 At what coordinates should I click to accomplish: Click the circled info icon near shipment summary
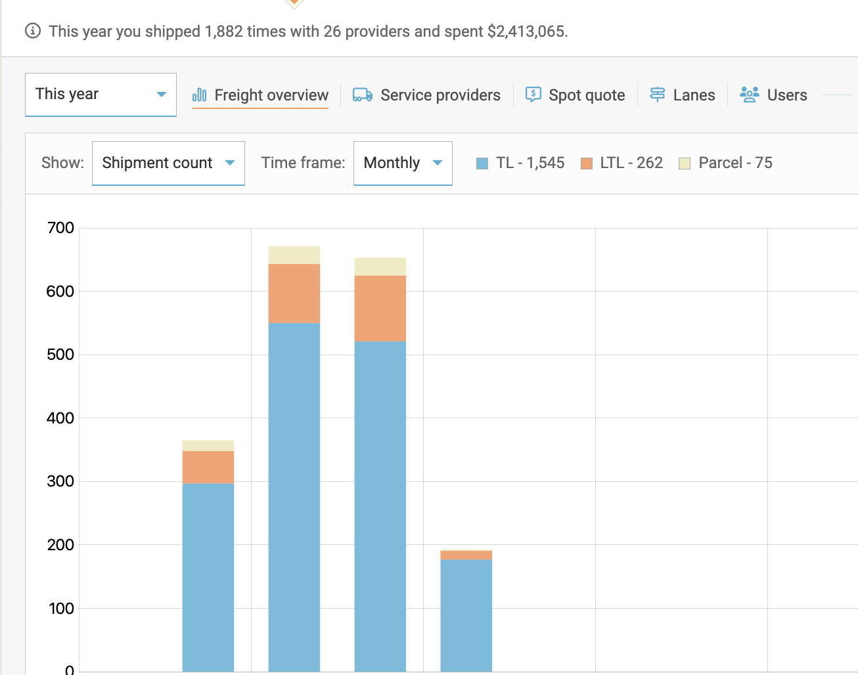point(32,31)
